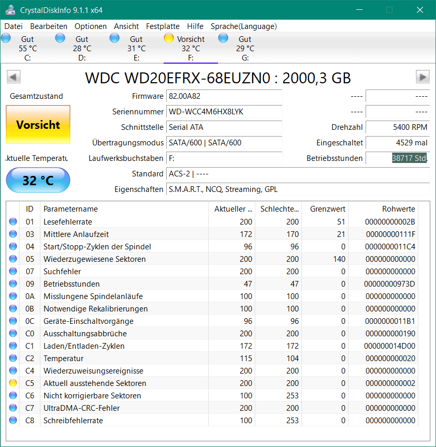Click status orb of Geräte-Einschaltvorgänge row

coord(13,321)
